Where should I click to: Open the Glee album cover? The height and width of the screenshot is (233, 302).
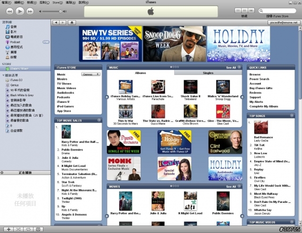[223, 111]
